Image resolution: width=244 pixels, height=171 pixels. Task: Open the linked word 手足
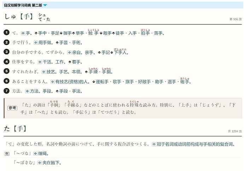55,33
